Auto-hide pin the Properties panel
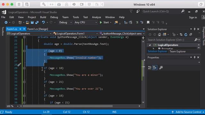Screen dimensions: 205x115 click(195, 57)
